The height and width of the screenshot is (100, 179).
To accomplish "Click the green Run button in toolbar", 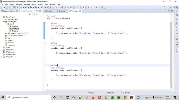I will click(x=26, y=7).
